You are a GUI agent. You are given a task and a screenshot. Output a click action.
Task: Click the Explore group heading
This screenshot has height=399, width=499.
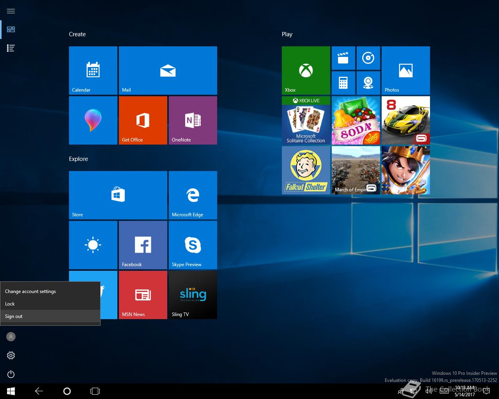pyautogui.click(x=78, y=159)
